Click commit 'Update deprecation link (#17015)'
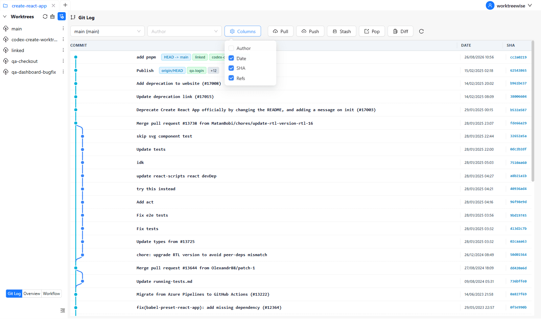Screen dimensions: 541x321 [175, 97]
